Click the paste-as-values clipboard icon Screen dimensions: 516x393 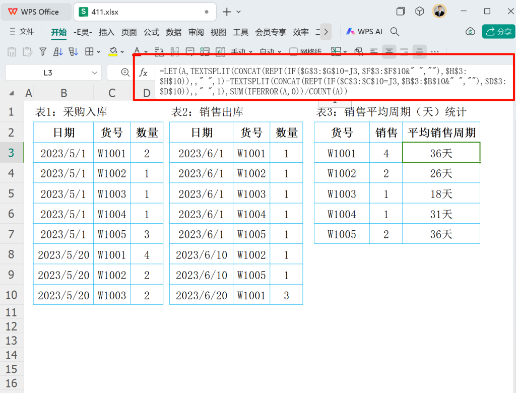tap(12, 52)
